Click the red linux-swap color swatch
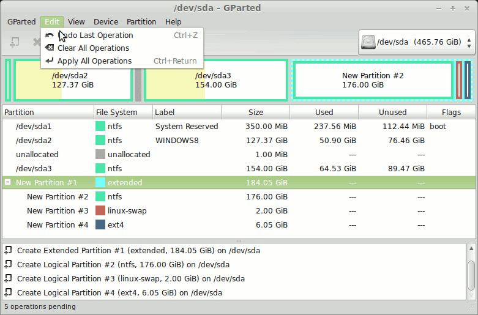The image size is (478, 315). (100, 210)
